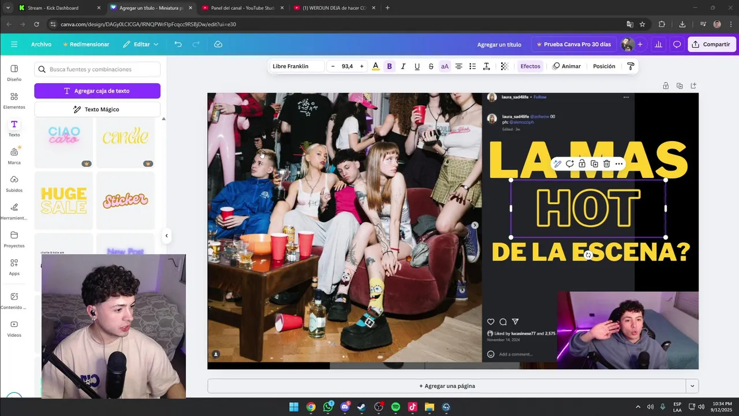Open more options on floating toolbar

[x=619, y=164]
